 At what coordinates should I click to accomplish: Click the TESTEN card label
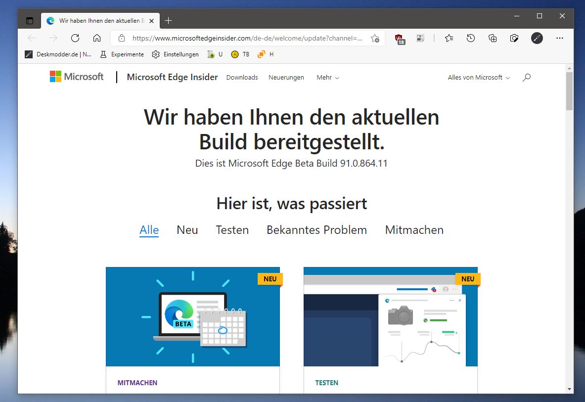326,383
